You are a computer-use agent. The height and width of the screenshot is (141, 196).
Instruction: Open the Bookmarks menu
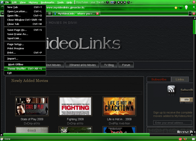pyautogui.click(x=48, y=2)
